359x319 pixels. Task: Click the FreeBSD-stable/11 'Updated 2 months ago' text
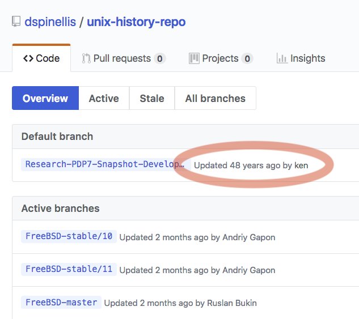[x=164, y=270]
